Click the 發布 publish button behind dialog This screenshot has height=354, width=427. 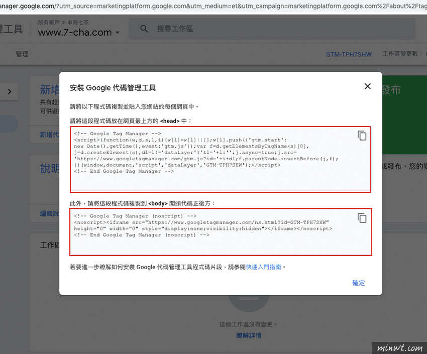[x=391, y=89]
